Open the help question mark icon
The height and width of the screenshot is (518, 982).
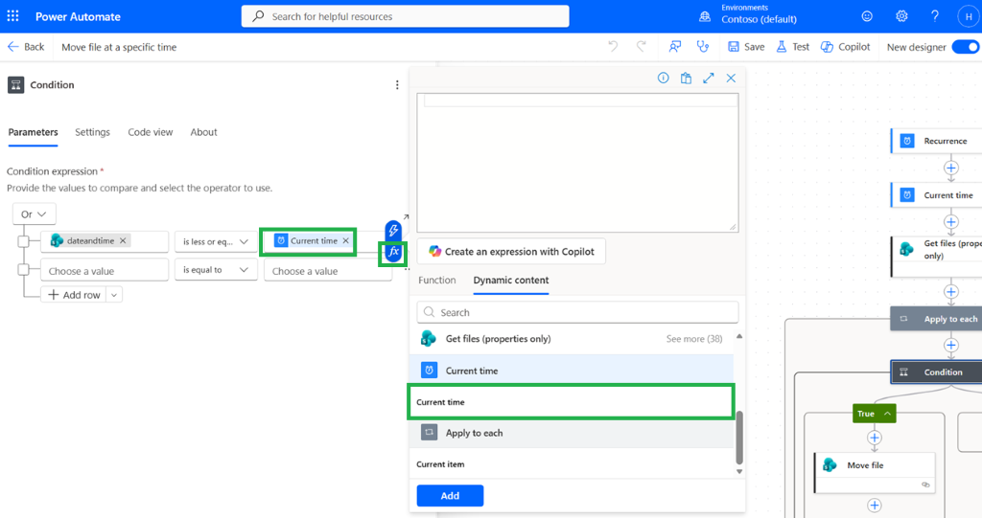click(934, 17)
